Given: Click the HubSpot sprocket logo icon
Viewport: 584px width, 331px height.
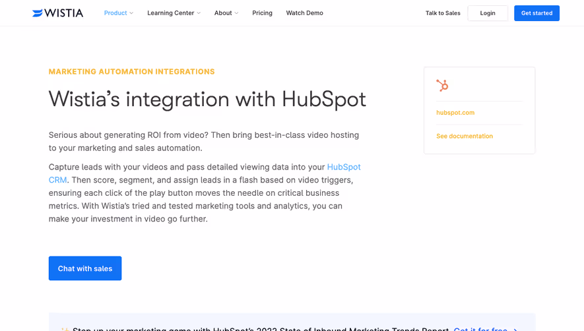Looking at the screenshot, I should coord(442,85).
